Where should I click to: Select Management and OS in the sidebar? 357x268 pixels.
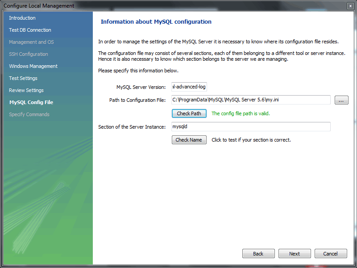pyautogui.click(x=31, y=42)
